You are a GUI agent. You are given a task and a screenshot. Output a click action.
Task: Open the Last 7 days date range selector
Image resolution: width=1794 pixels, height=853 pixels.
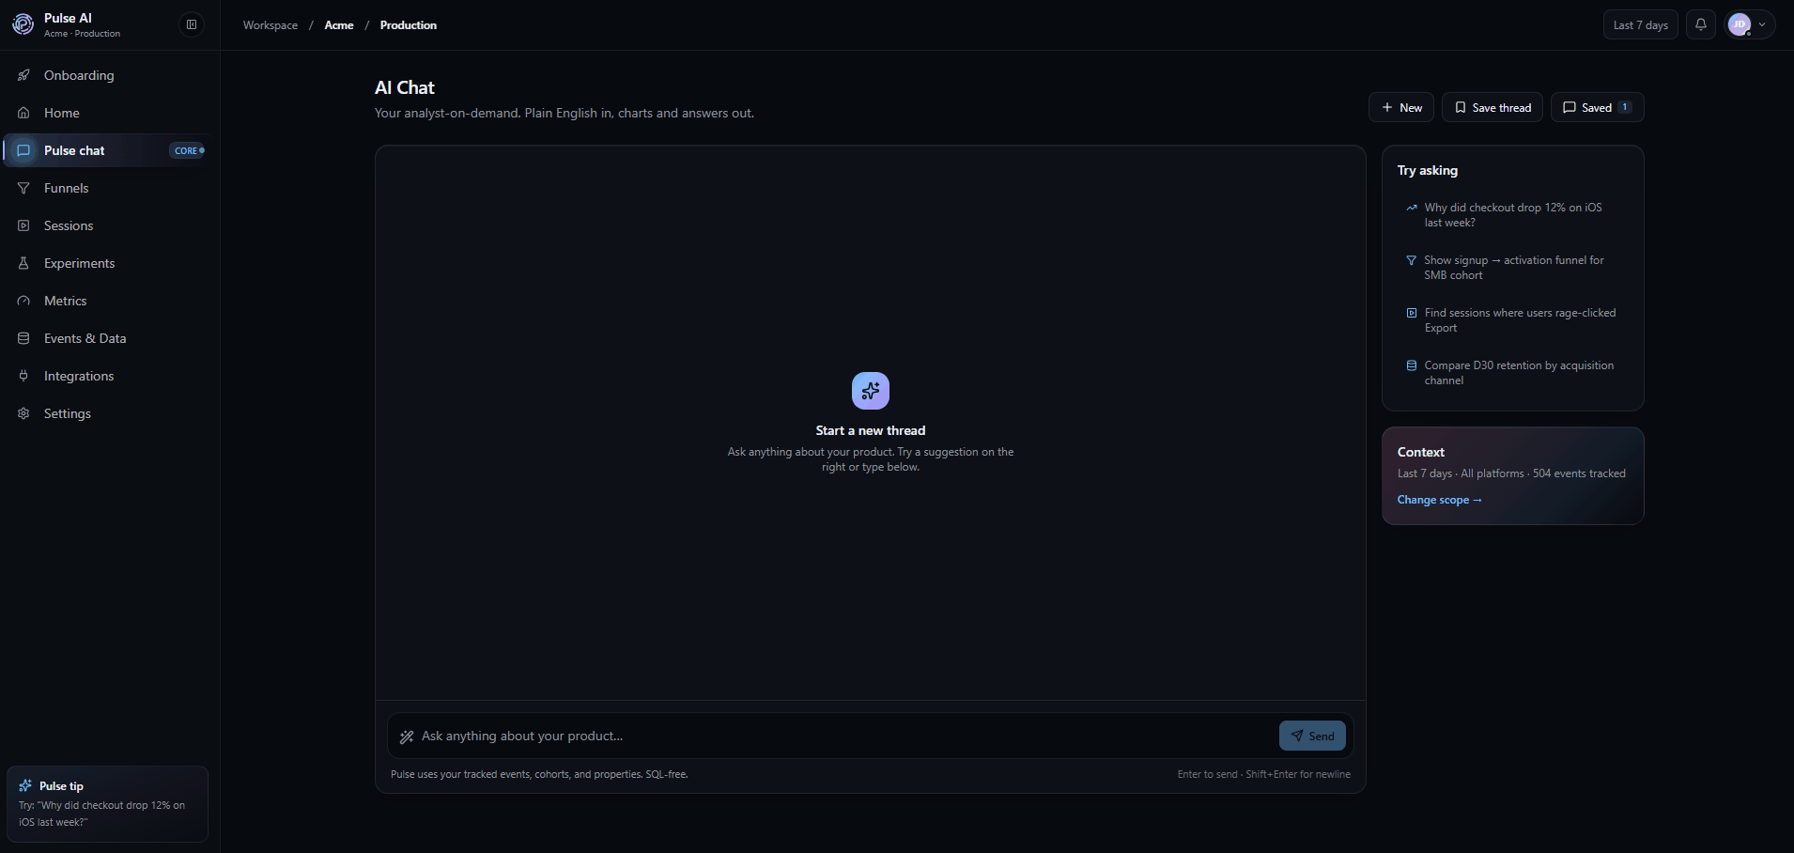1641,24
